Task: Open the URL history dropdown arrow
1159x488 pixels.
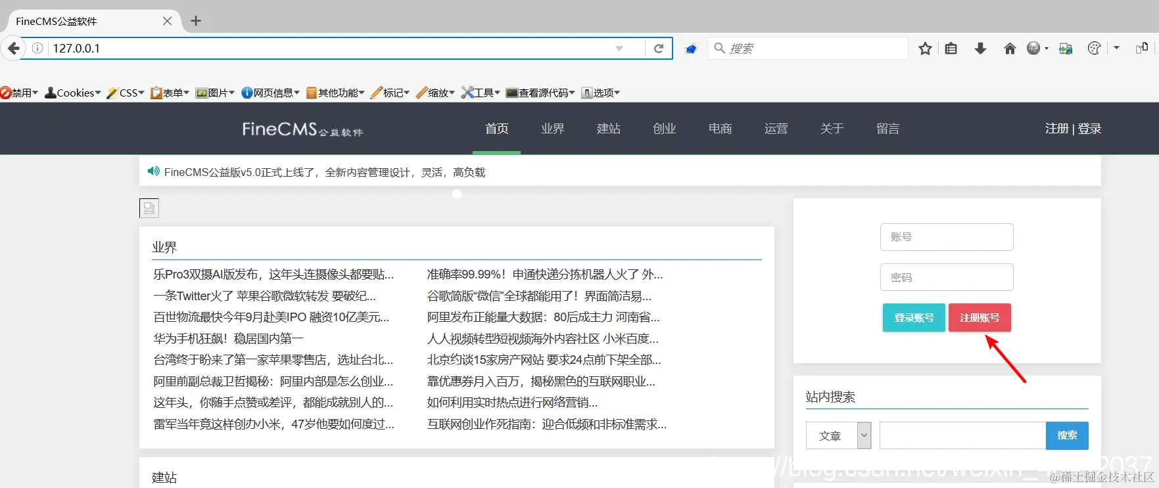Action: point(619,49)
